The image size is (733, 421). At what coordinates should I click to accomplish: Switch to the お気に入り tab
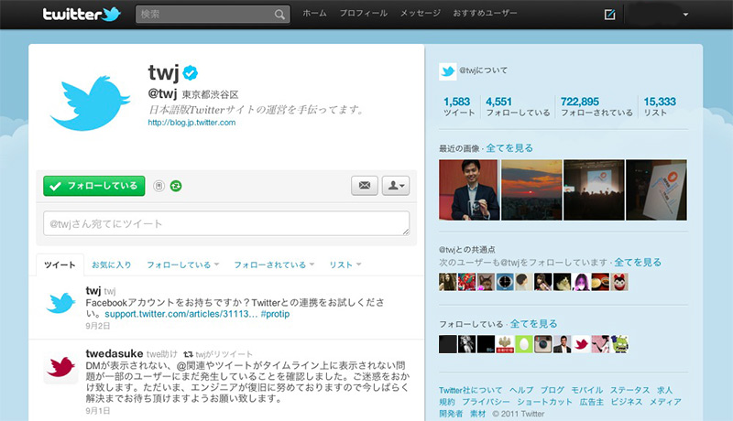[111, 264]
